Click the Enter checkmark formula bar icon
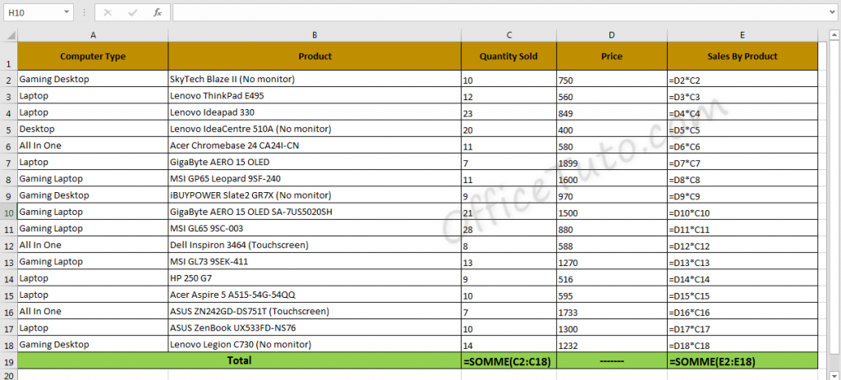This screenshot has height=380, width=841. click(133, 13)
